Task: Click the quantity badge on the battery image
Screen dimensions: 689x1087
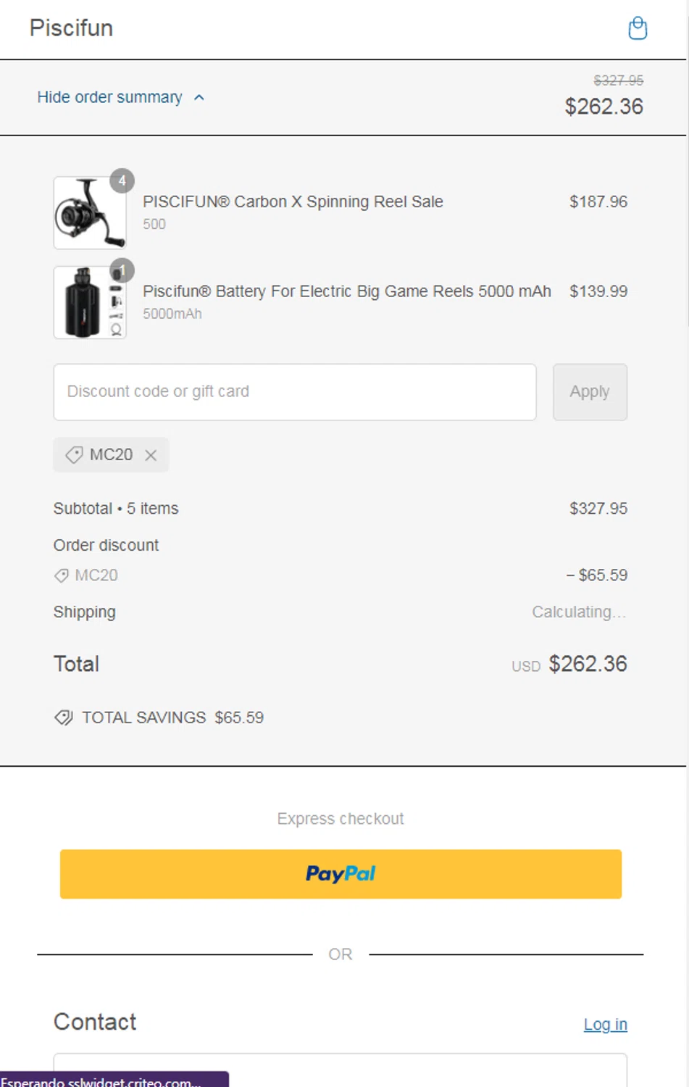Action: click(x=122, y=270)
